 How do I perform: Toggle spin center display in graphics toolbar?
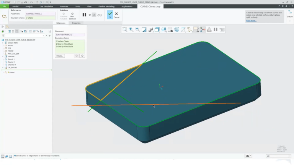pyautogui.click(x=203, y=29)
